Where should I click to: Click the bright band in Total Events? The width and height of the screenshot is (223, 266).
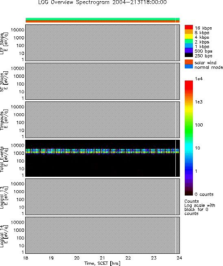click(x=103, y=151)
